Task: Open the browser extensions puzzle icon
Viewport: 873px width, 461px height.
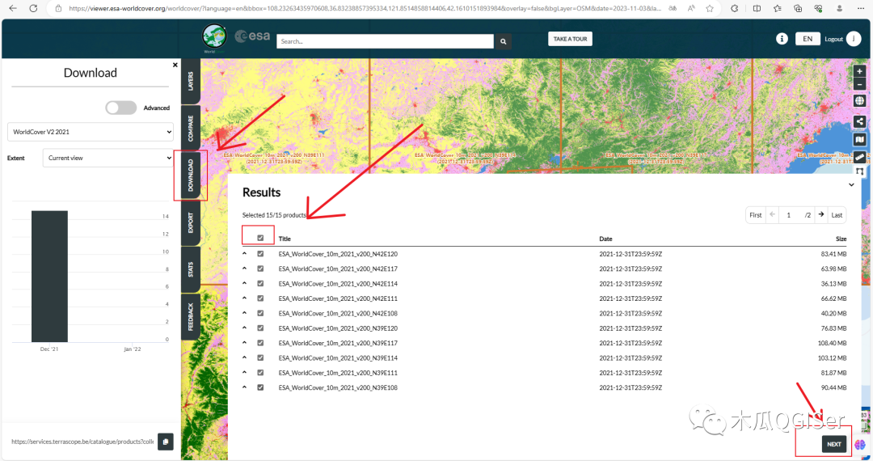Action: (x=735, y=8)
